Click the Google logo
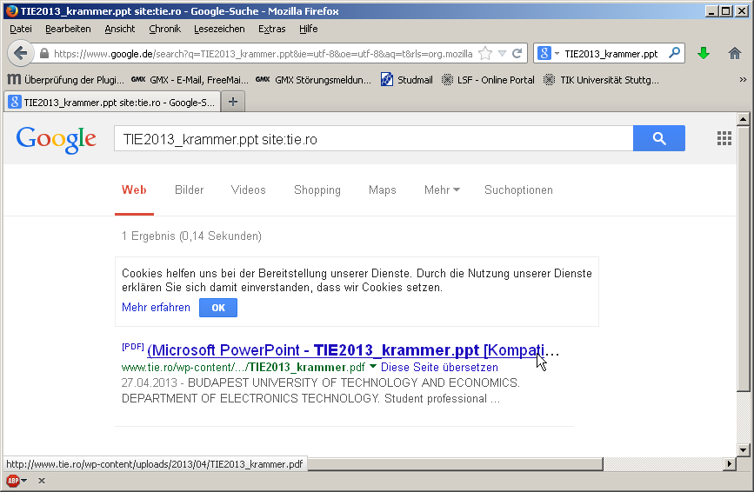Viewport: 754px width, 492px height. (x=56, y=139)
